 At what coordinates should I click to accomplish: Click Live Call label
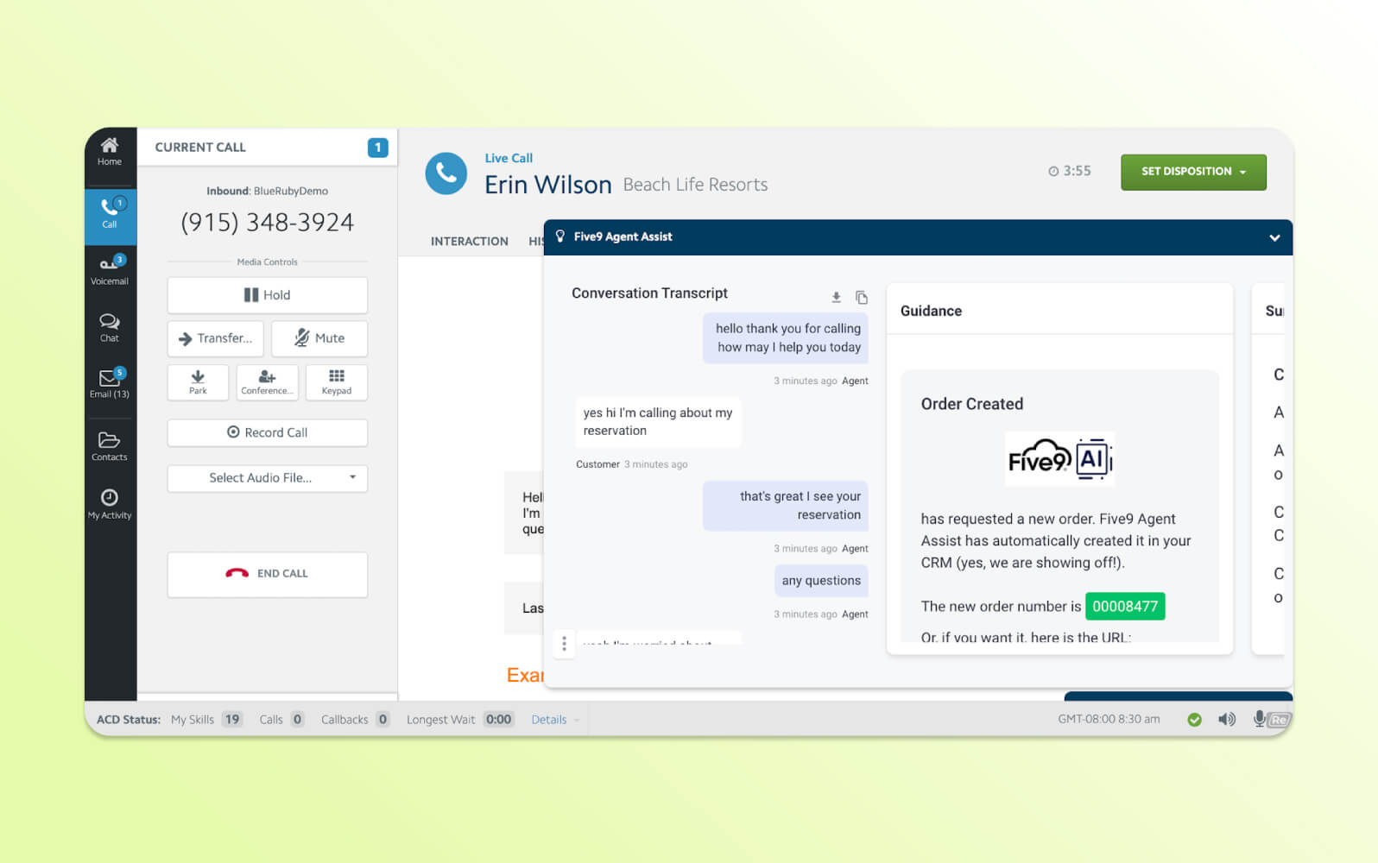509,158
